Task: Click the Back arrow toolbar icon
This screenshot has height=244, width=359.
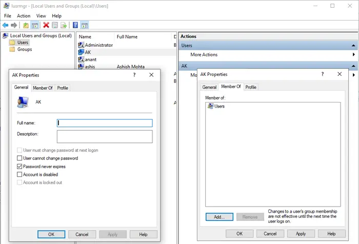Action: [5, 25]
